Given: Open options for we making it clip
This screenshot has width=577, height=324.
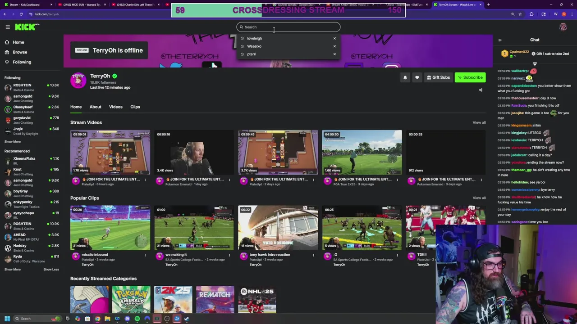Looking at the screenshot, I should click(229, 255).
